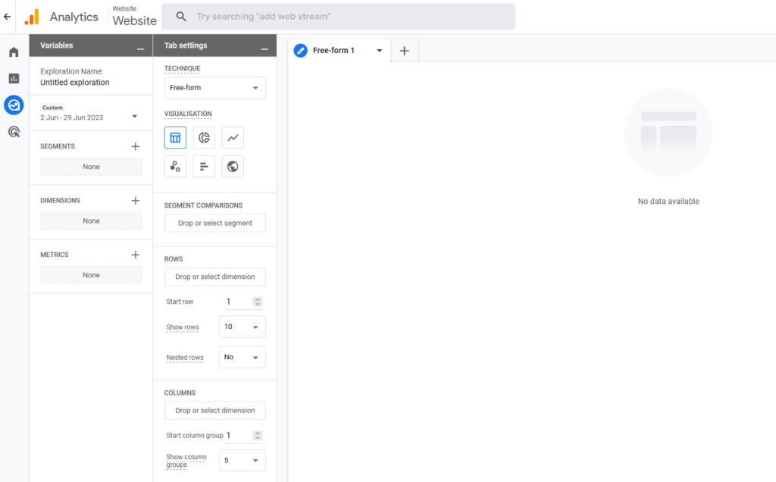Screen dimensions: 776x482
Task: Add a new segment with plus icon
Action: click(x=135, y=146)
